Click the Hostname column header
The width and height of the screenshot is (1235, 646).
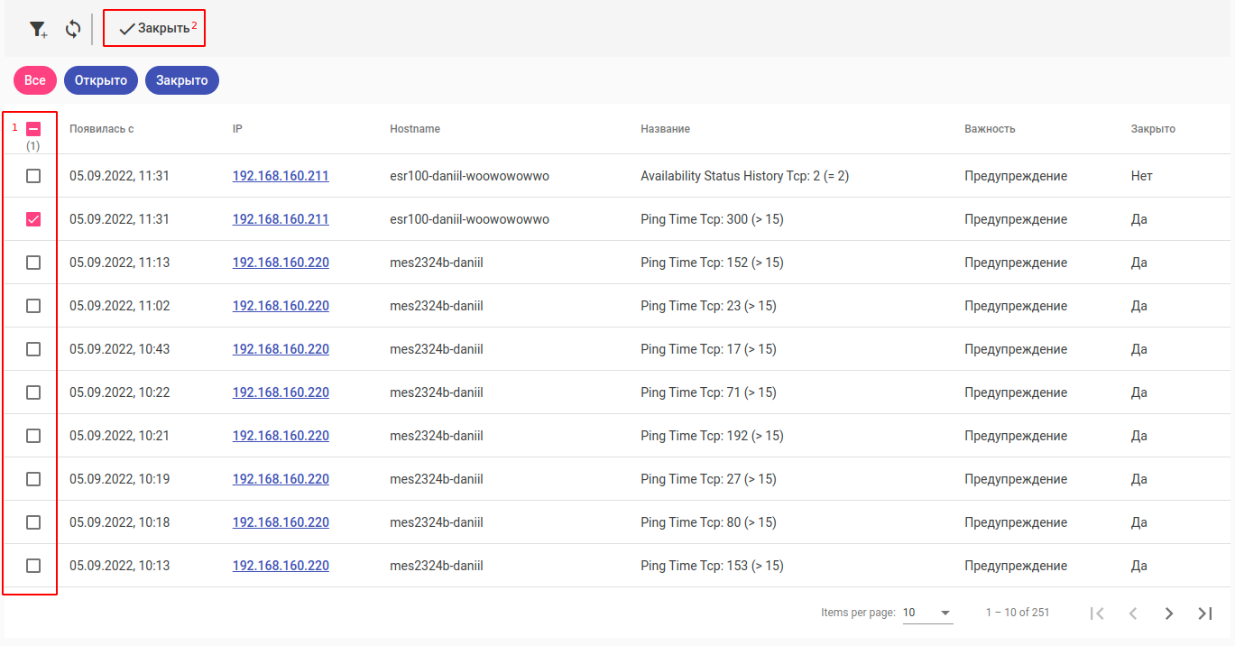[x=415, y=129]
